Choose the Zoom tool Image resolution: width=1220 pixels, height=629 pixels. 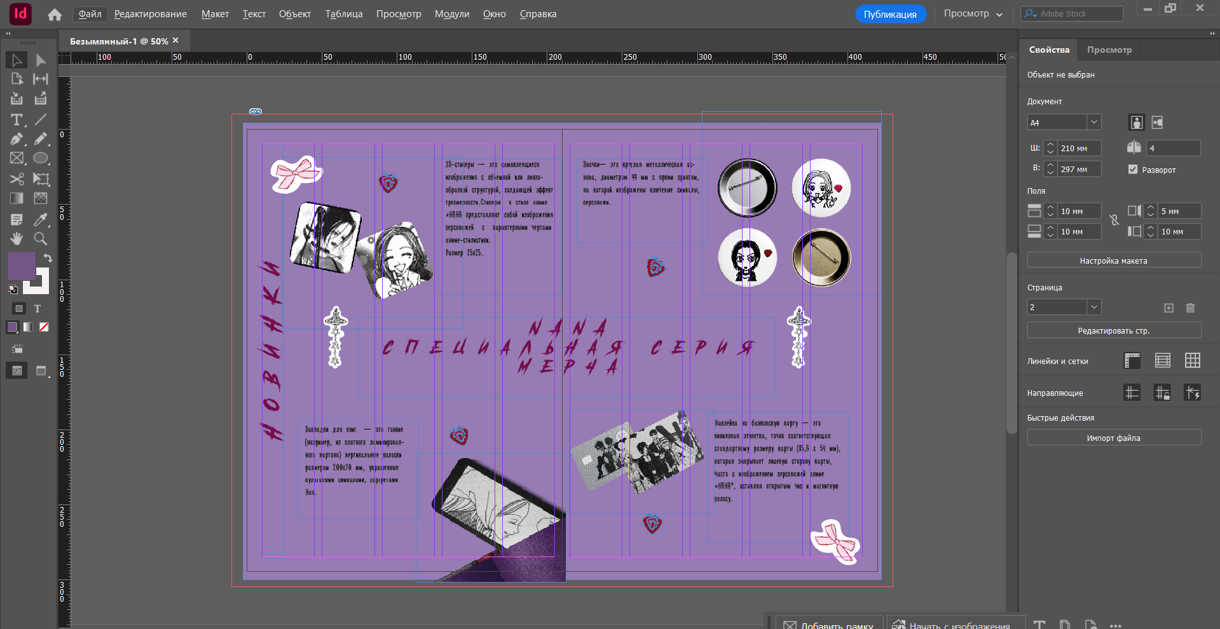pos(41,239)
